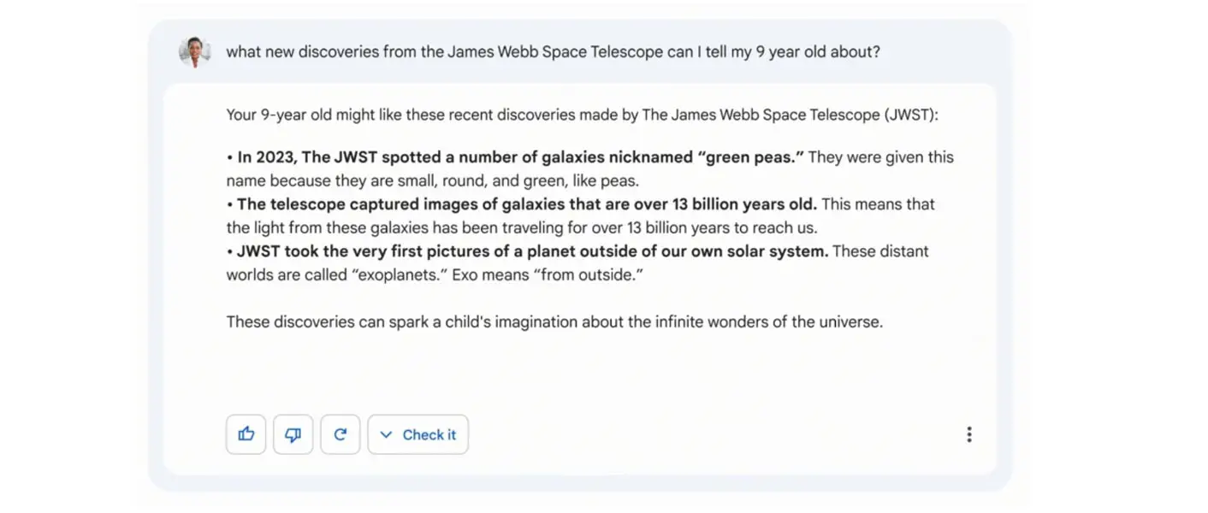Click the intro line mentioning (JWST)

tap(582, 115)
